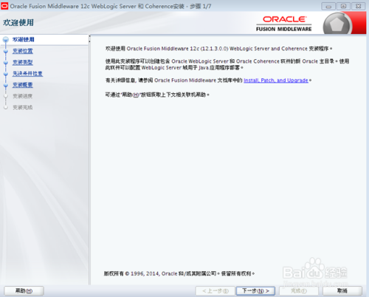Maximize the installer window

(343, 7)
